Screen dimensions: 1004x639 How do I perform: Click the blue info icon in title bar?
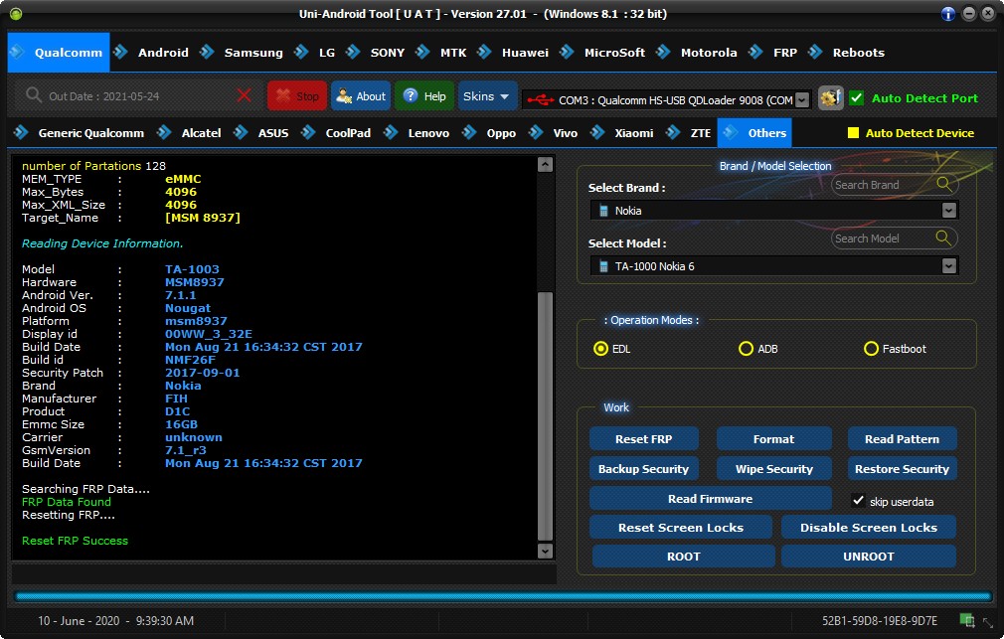[948, 14]
